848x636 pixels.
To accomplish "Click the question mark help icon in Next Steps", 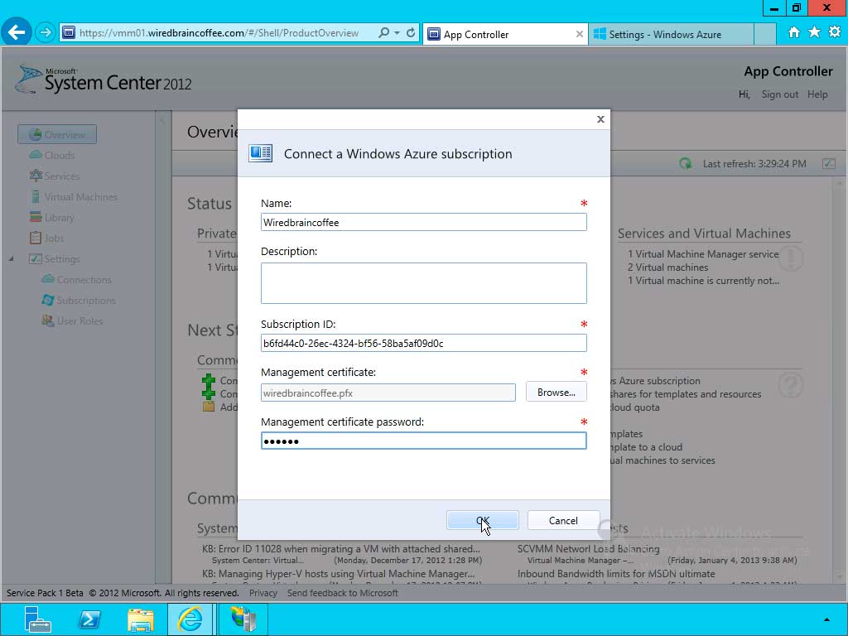I will (x=791, y=384).
